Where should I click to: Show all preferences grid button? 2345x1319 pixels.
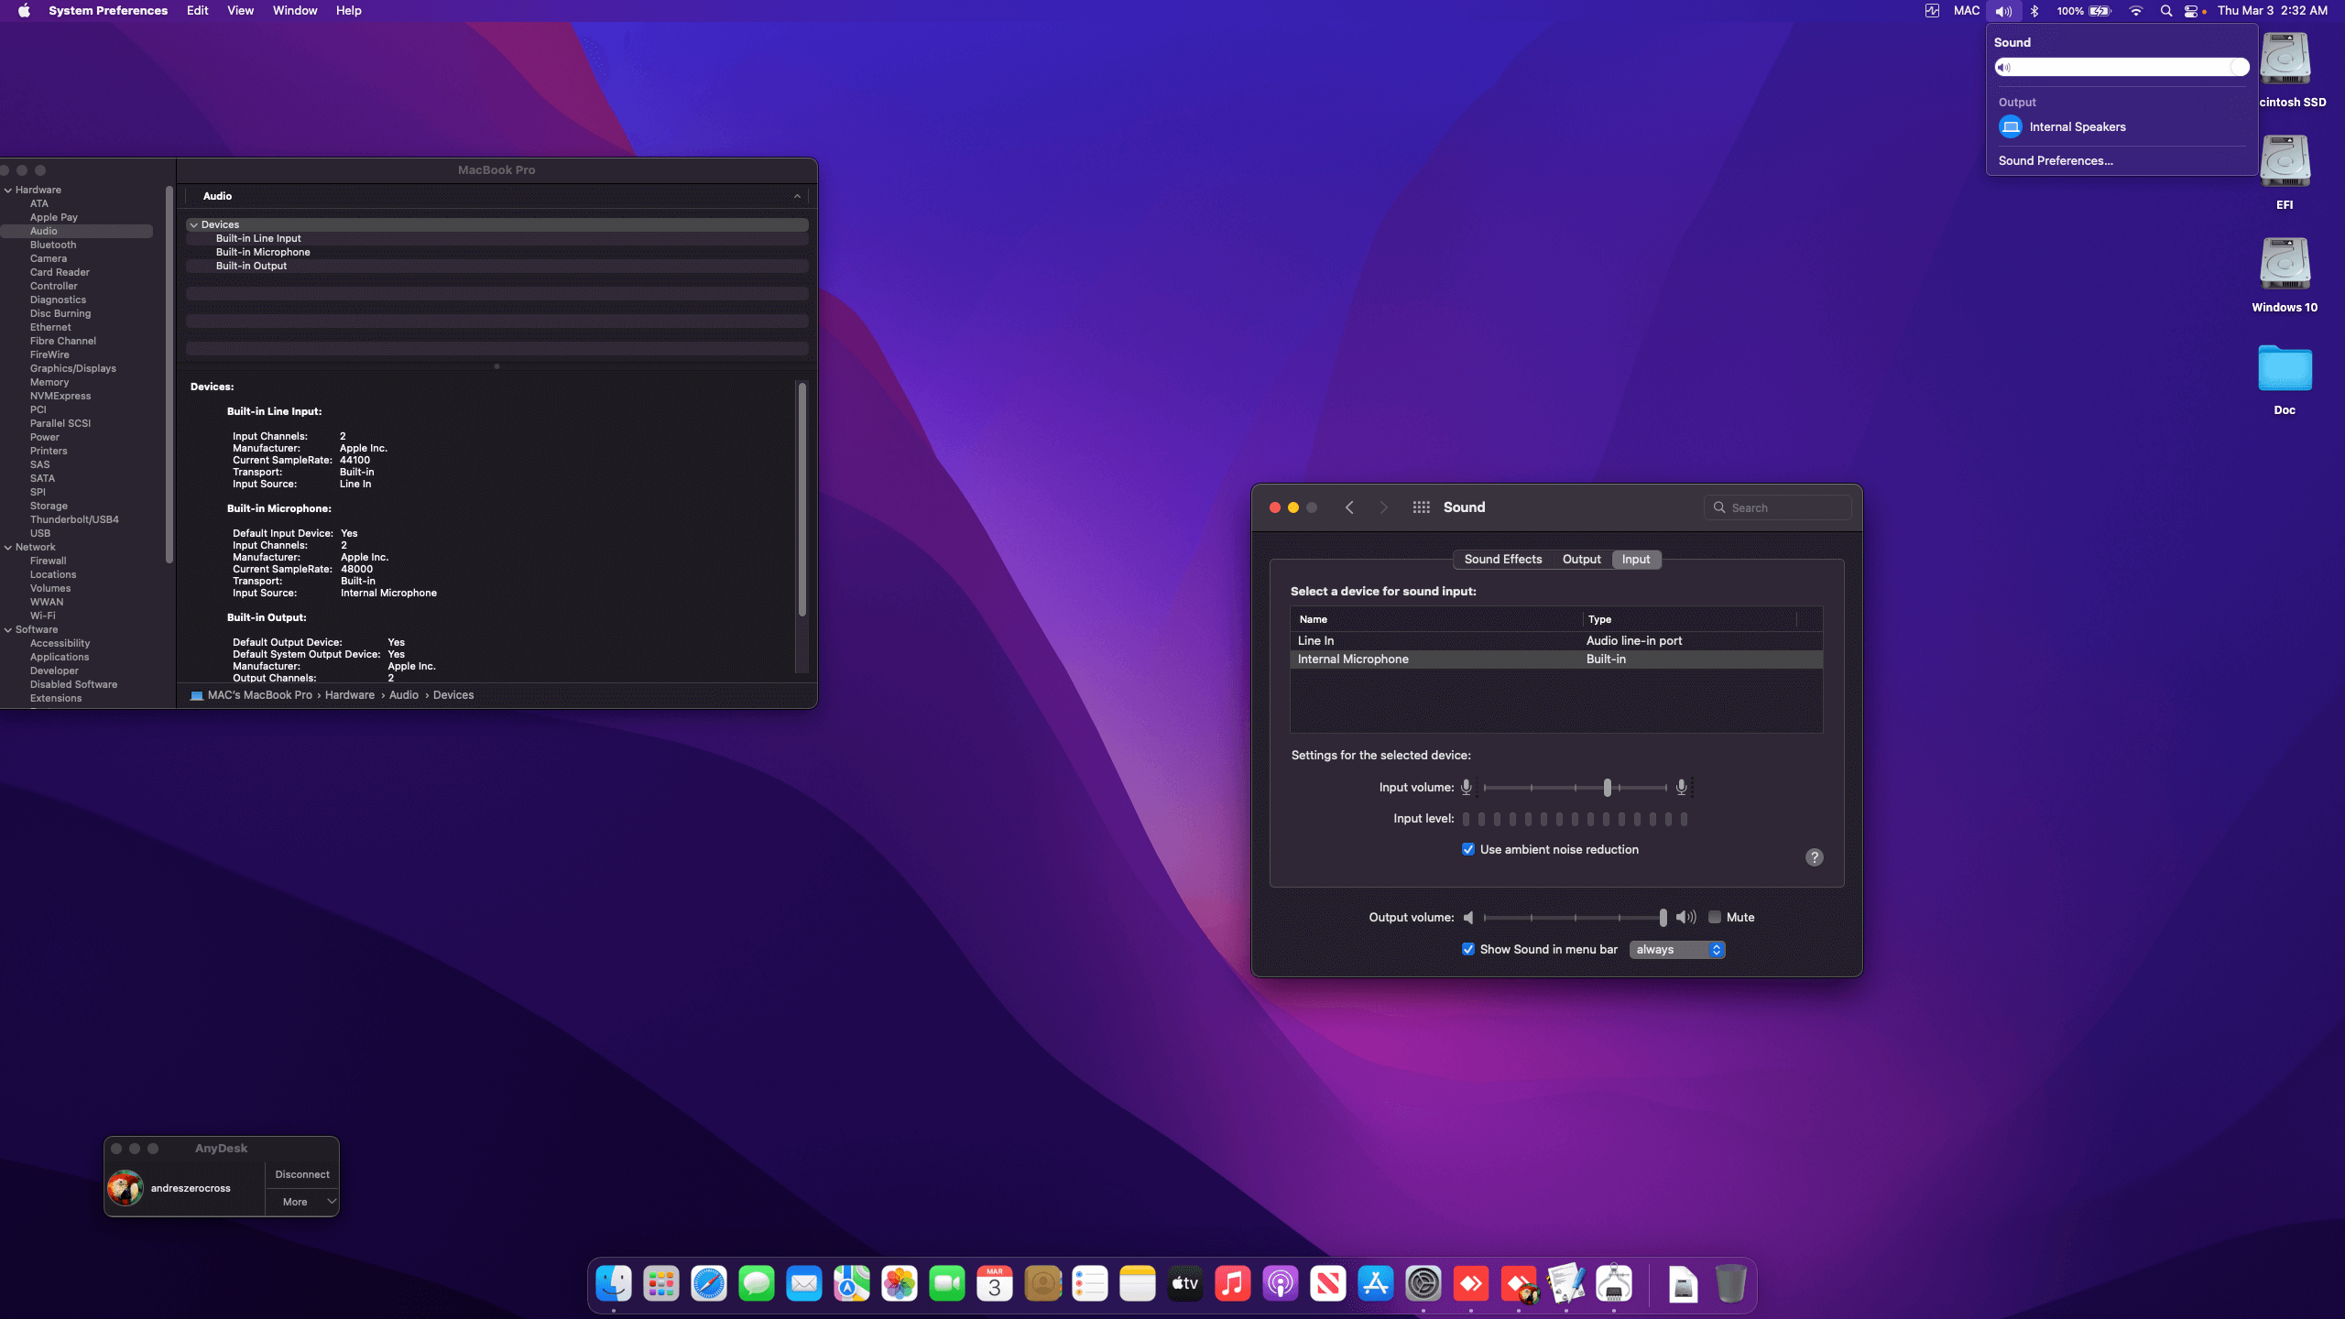[x=1421, y=507]
